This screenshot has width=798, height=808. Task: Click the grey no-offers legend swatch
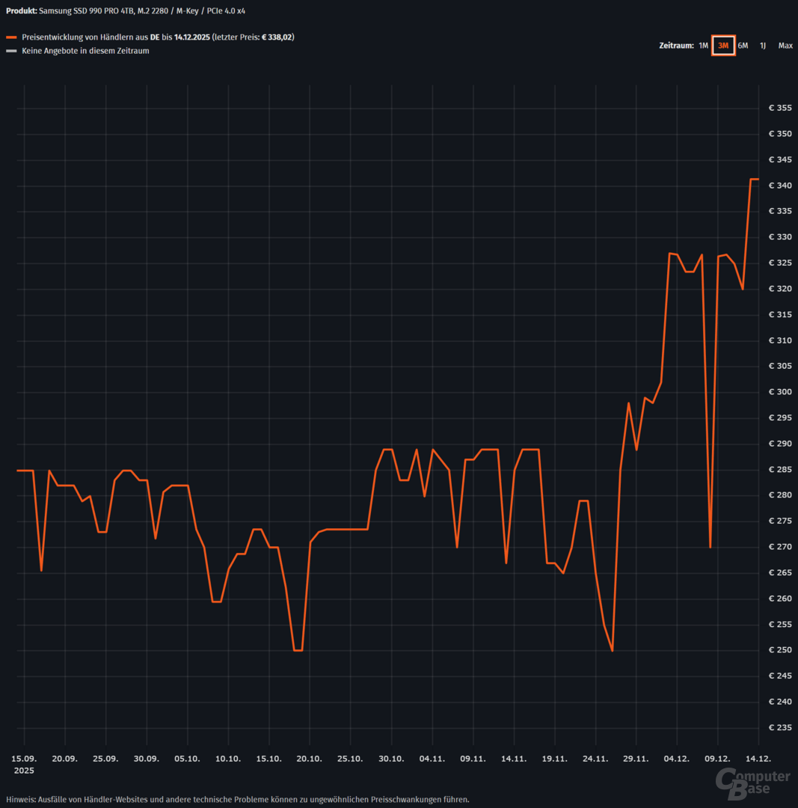tap(10, 52)
